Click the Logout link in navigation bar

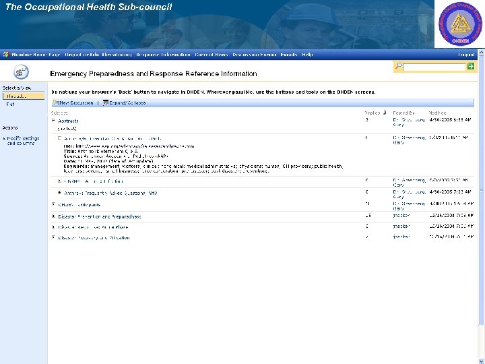466,55
